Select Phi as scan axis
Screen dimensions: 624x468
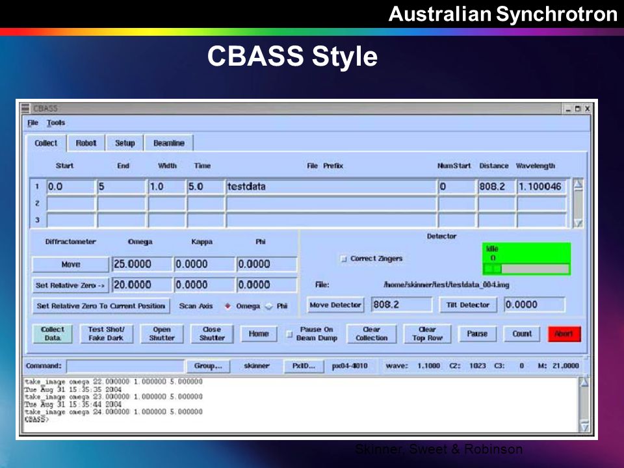(269, 306)
